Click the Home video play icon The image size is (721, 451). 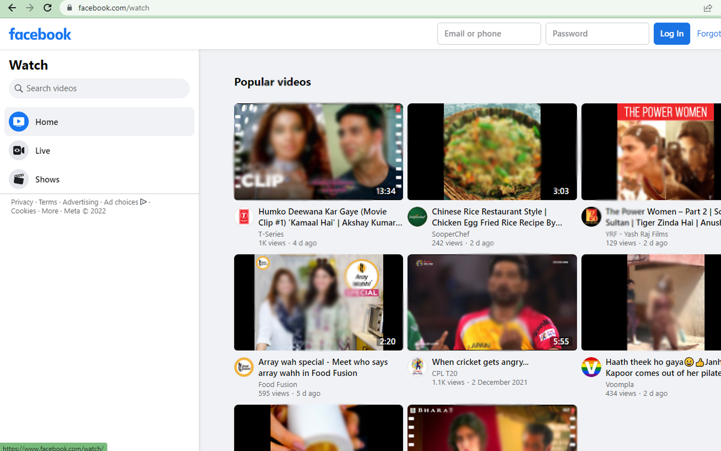pyautogui.click(x=19, y=122)
